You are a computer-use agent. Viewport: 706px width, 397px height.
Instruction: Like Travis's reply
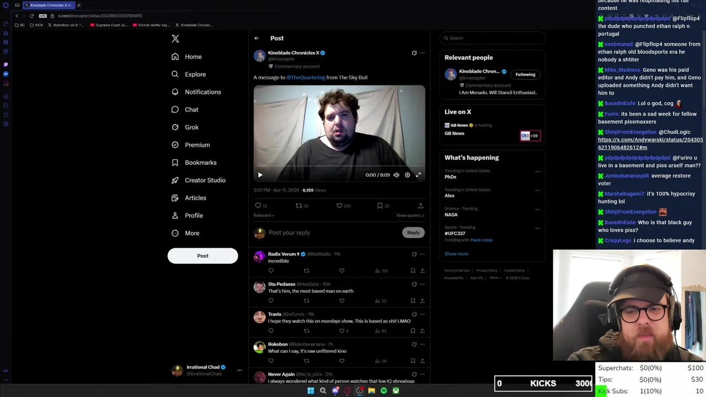pyautogui.click(x=342, y=331)
